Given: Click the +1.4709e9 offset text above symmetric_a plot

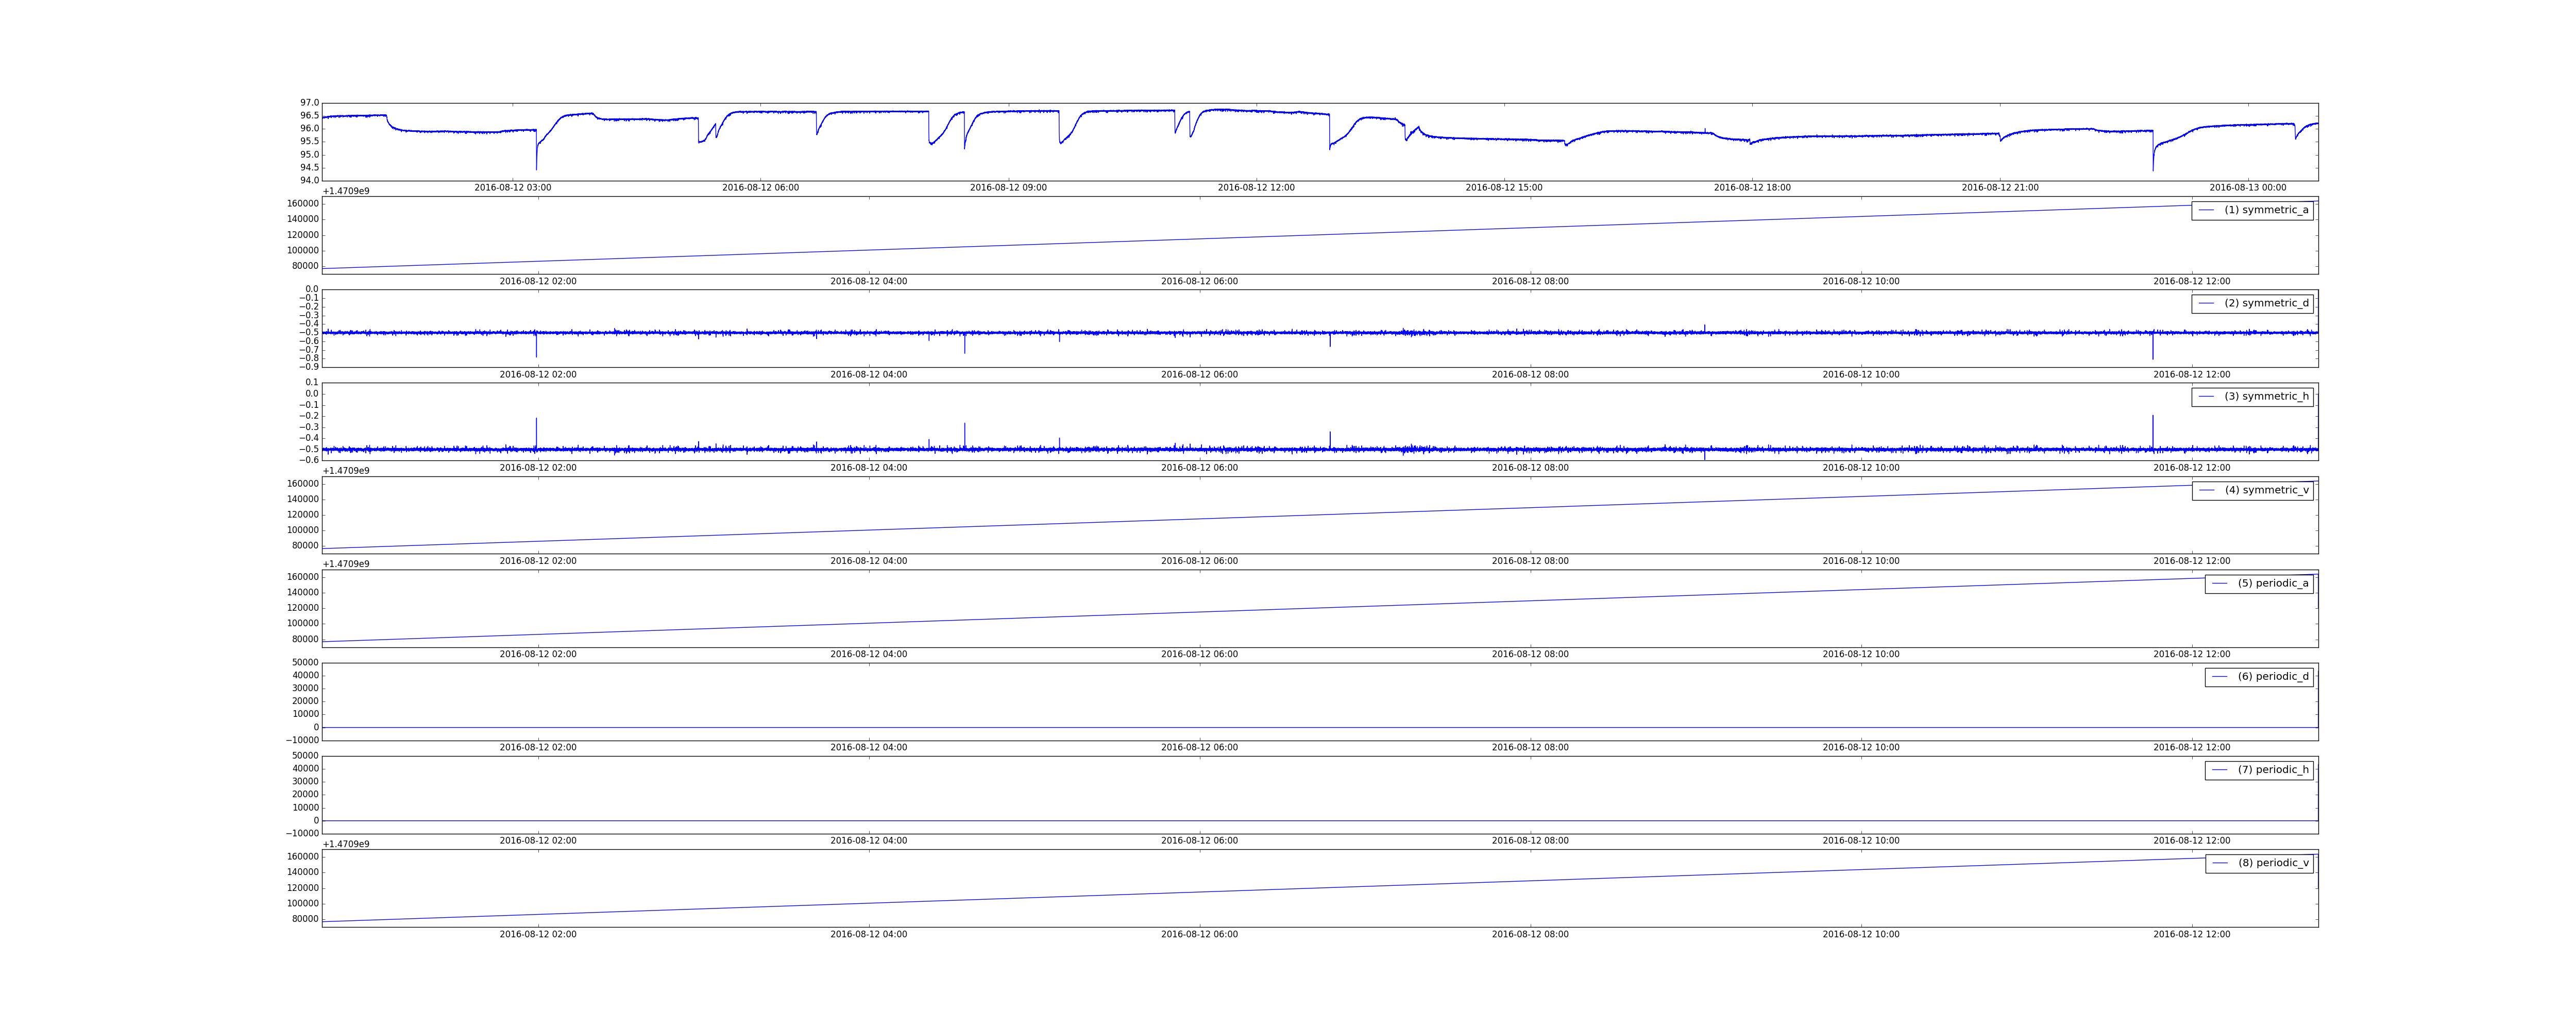Looking at the screenshot, I should [345, 191].
